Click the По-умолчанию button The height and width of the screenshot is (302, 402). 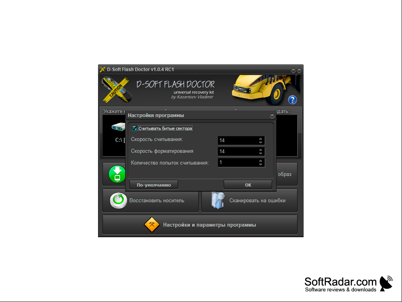click(x=154, y=185)
